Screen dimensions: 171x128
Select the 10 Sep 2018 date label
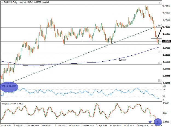click(x=143, y=126)
